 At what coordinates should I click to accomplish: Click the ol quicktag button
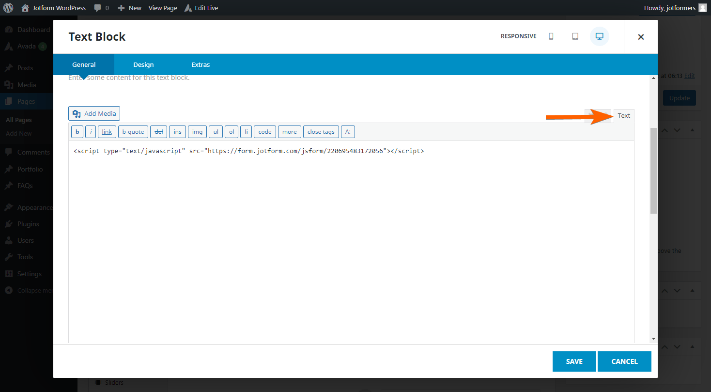pos(231,132)
